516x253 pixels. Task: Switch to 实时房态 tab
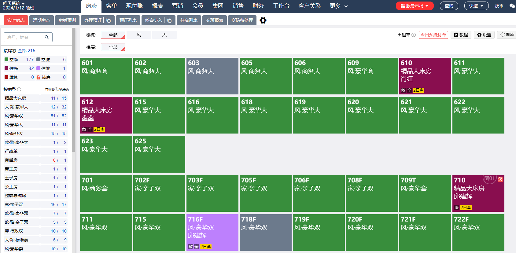coord(16,20)
